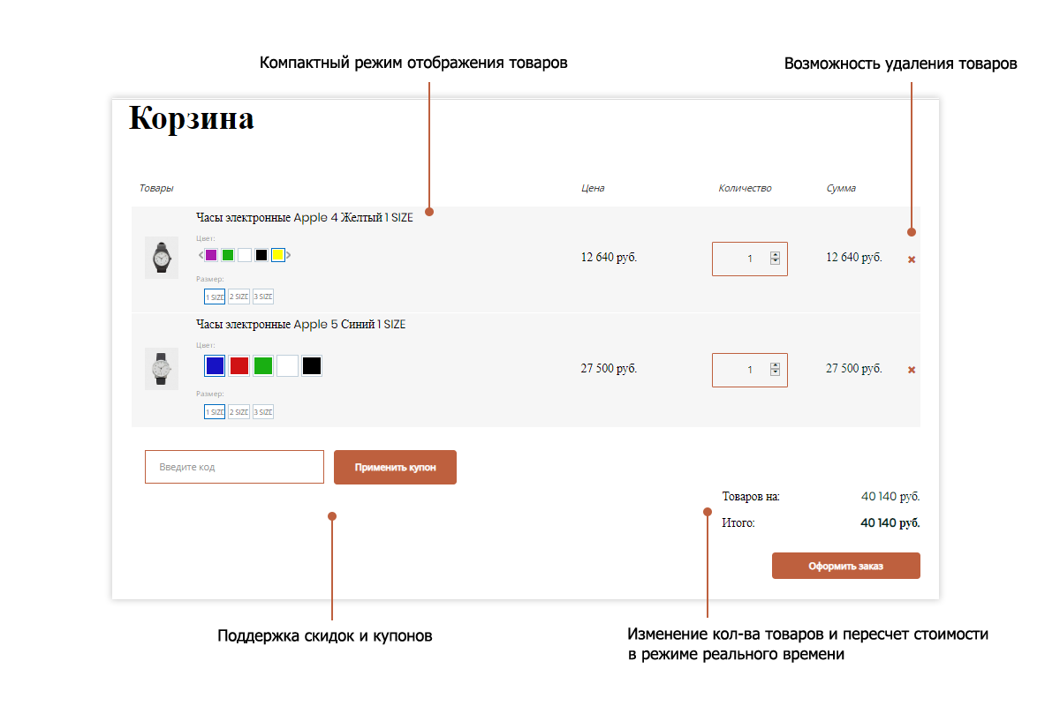
Task: Pick white color for the Apple 4 watch
Action: 245,255
